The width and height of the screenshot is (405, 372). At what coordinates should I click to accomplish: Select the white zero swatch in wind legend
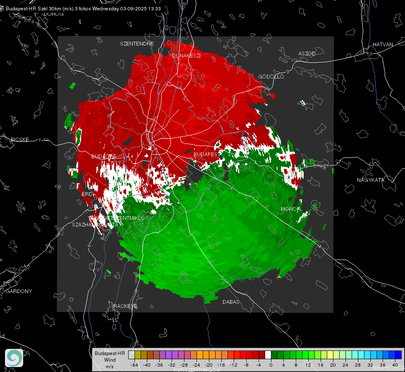tap(268, 355)
